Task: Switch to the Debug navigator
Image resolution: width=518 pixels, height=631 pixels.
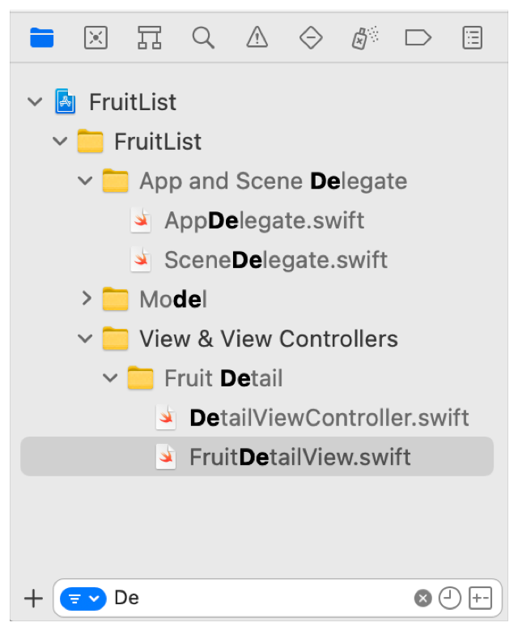Action: coord(364,37)
